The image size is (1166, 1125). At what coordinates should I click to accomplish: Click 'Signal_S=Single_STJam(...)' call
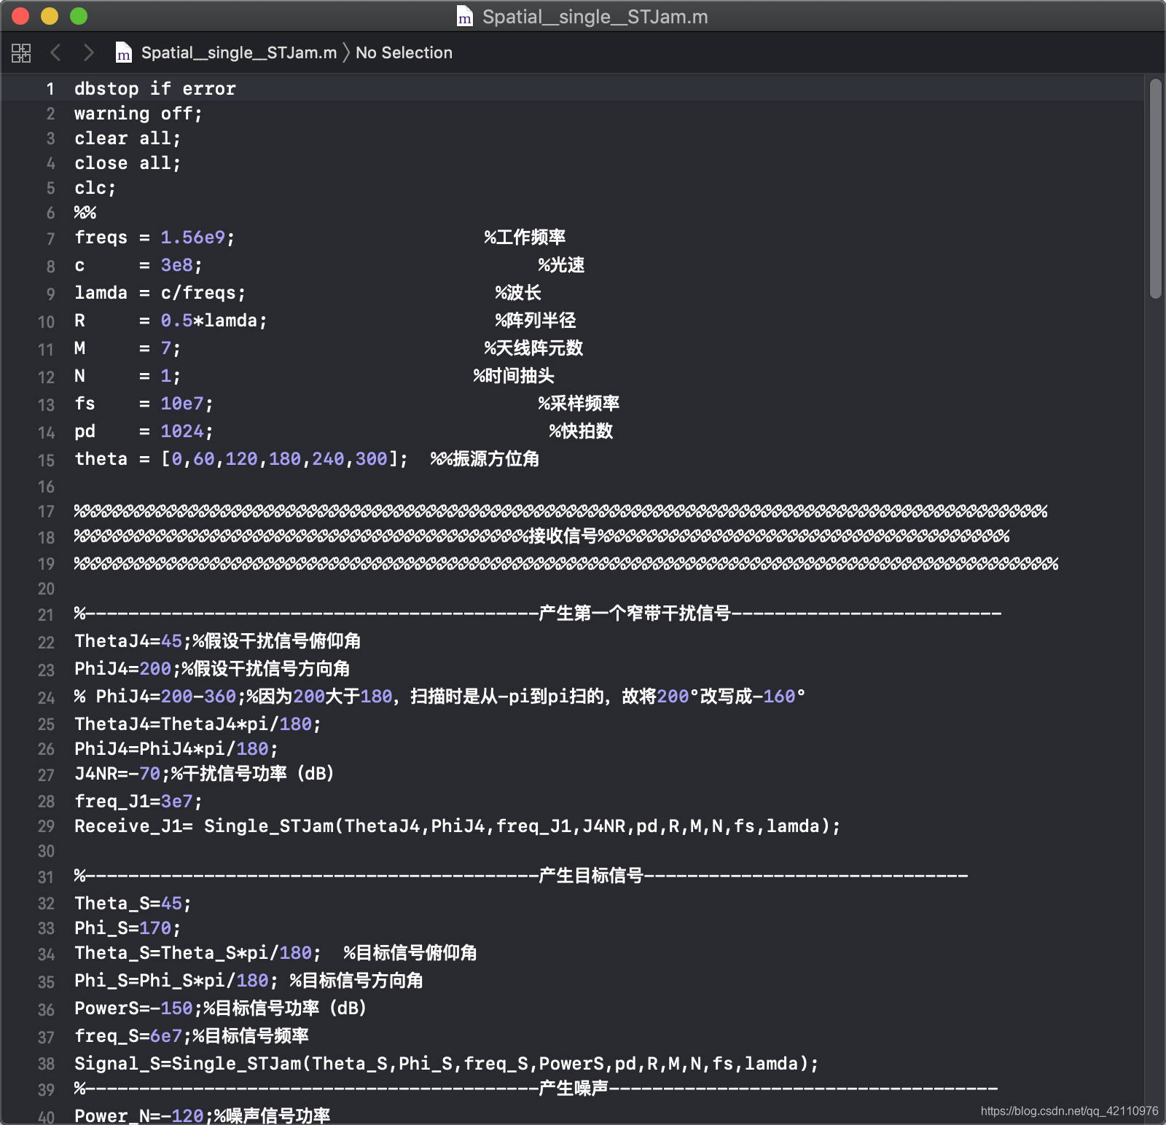pyautogui.click(x=447, y=1064)
